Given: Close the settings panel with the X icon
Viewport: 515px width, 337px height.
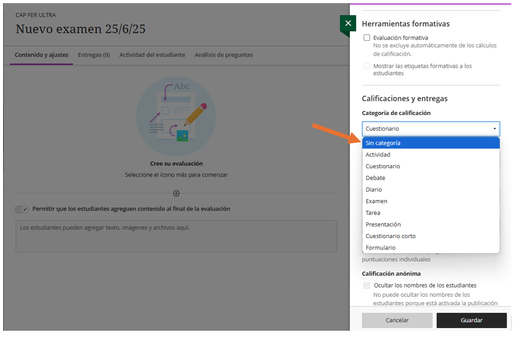Looking at the screenshot, I should [348, 23].
